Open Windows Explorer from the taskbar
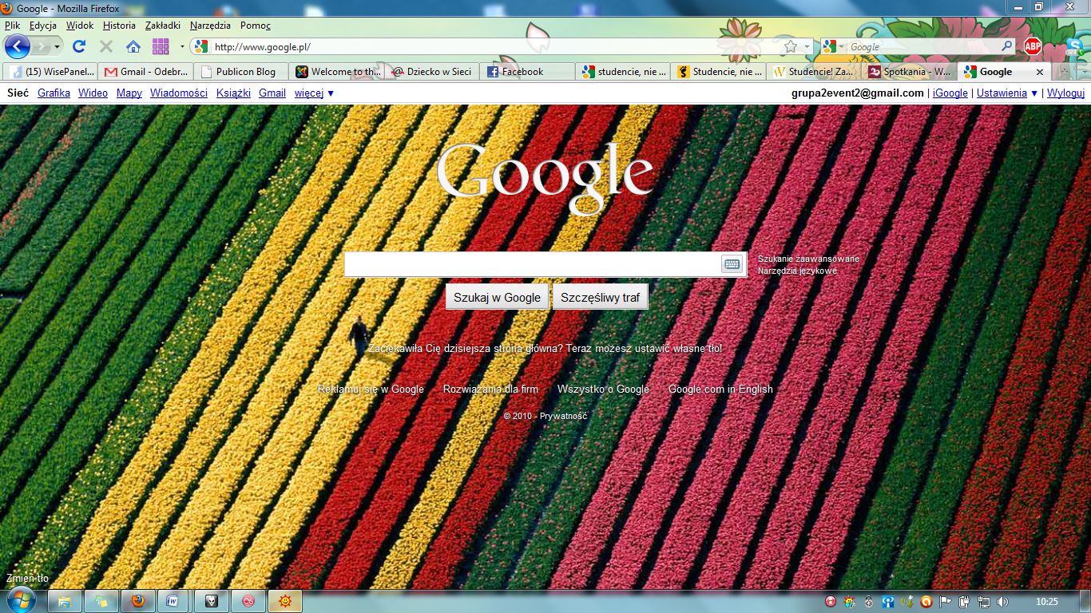 pyautogui.click(x=65, y=601)
